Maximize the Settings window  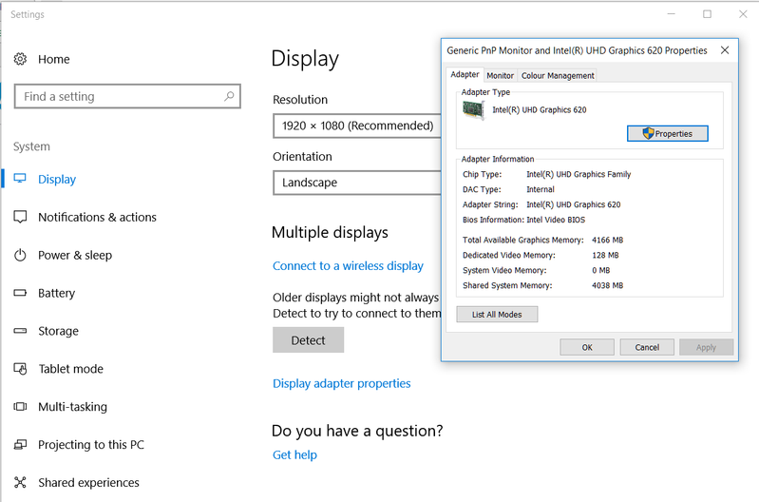point(707,14)
